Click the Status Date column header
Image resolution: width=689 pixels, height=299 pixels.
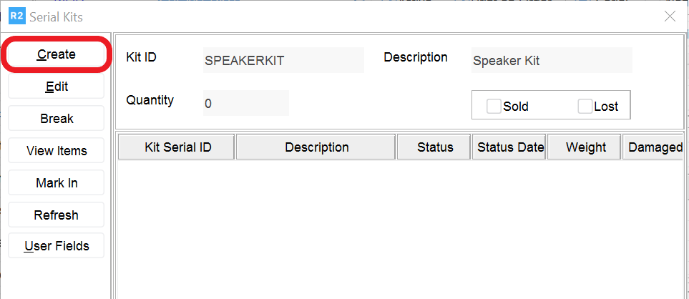coord(510,147)
